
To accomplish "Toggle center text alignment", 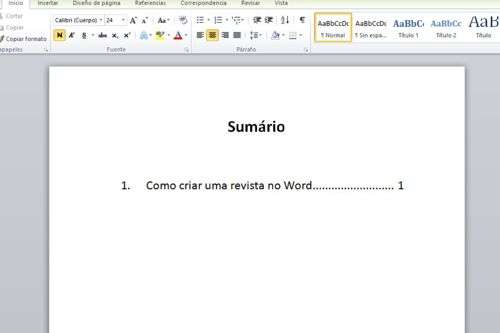I will [x=212, y=35].
